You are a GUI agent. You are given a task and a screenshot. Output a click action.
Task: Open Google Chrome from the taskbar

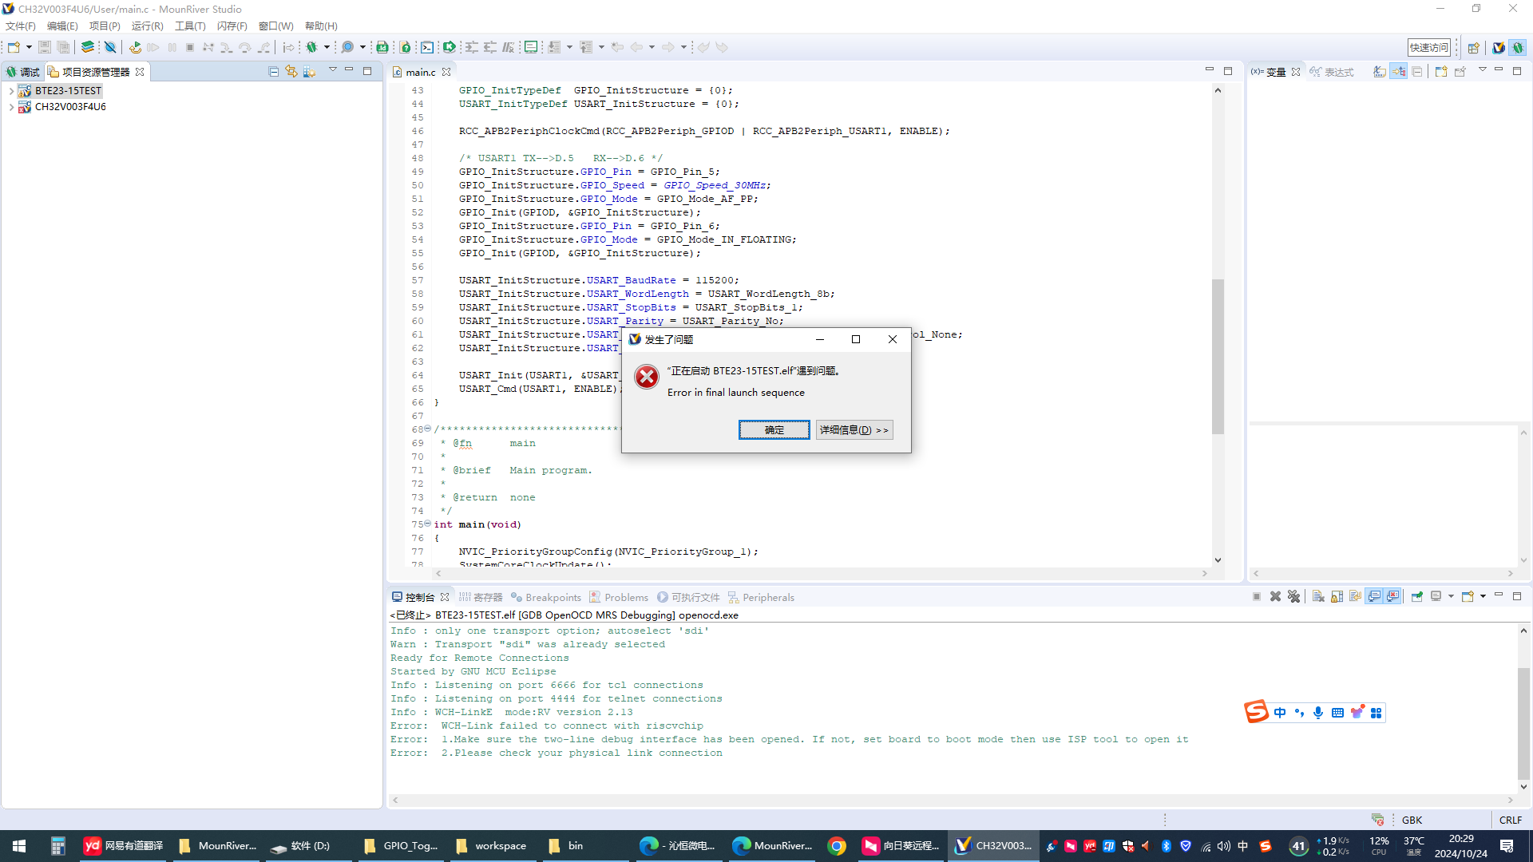pyautogui.click(x=837, y=846)
